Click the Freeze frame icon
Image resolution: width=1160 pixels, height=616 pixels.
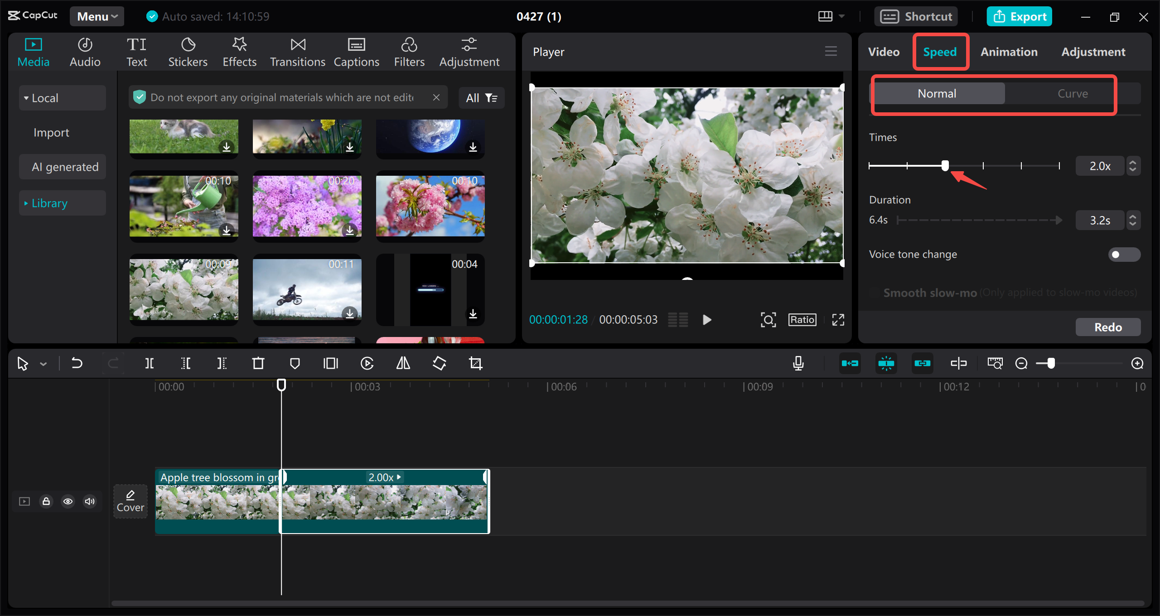pos(331,363)
